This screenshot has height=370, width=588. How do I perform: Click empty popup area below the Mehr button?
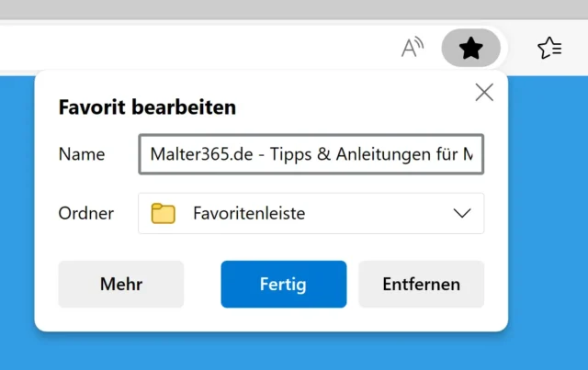[x=119, y=319]
